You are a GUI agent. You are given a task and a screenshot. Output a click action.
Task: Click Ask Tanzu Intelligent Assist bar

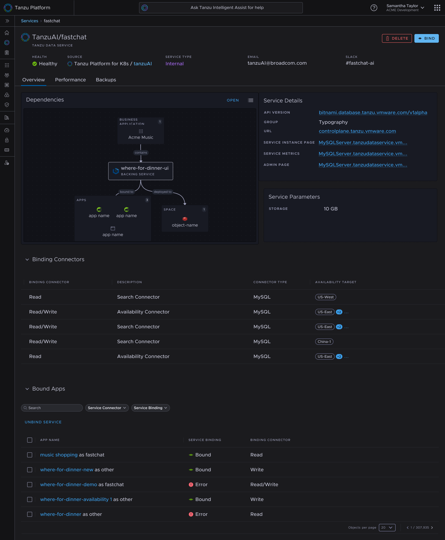coord(221,8)
